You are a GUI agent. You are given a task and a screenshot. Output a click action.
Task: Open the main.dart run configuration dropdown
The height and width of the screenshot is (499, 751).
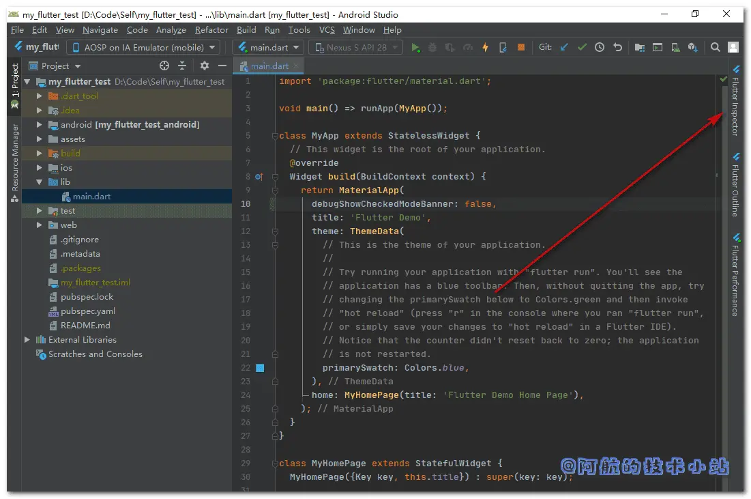(269, 48)
